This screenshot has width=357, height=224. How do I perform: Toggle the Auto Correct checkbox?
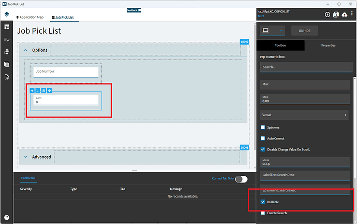point(263,138)
